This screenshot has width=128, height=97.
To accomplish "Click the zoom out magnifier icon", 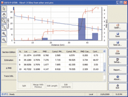I will (x=4, y=40).
